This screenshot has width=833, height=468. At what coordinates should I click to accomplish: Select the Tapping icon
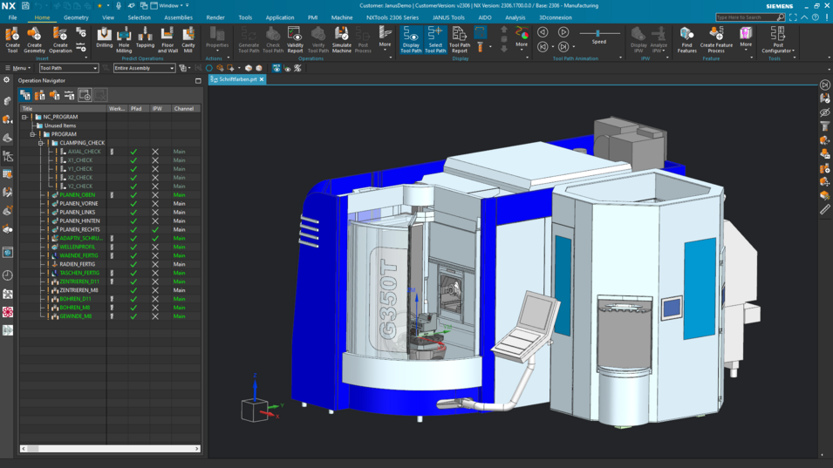point(145,38)
